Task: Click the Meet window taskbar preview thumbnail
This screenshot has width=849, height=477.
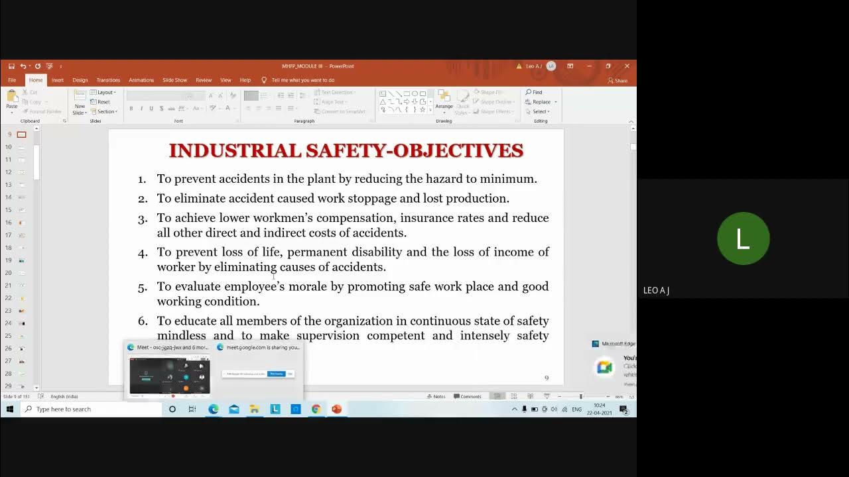Action: pyautogui.click(x=169, y=376)
